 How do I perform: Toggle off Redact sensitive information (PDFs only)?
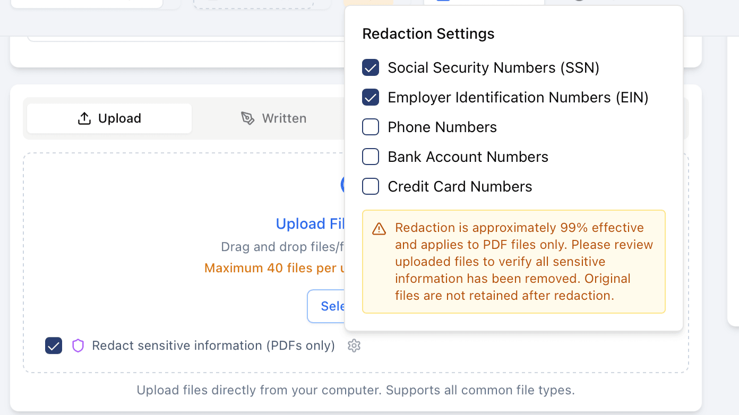click(x=53, y=345)
